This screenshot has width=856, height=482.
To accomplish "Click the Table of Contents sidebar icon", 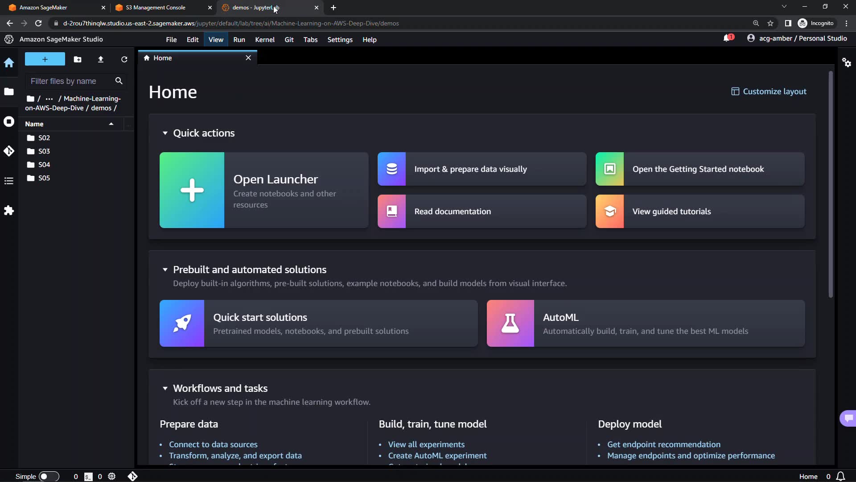I will [x=9, y=181].
